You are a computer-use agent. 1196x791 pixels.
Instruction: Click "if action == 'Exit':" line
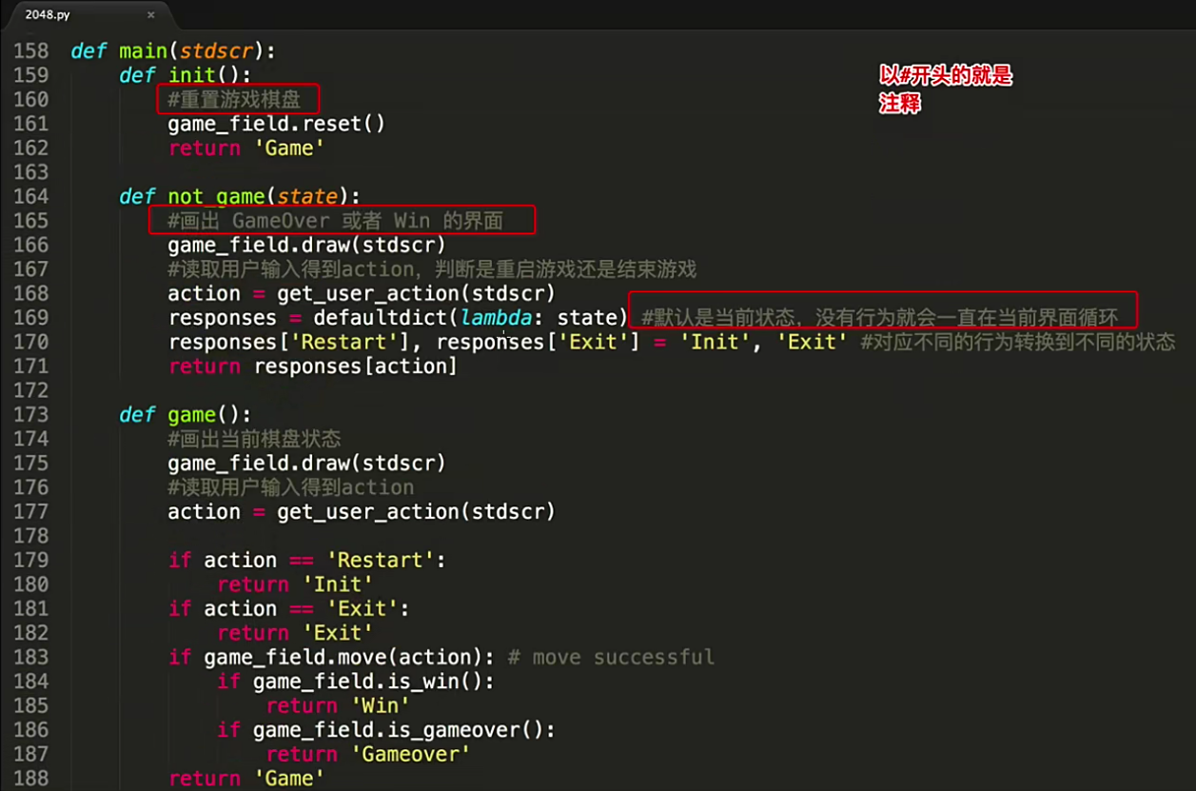[289, 609]
